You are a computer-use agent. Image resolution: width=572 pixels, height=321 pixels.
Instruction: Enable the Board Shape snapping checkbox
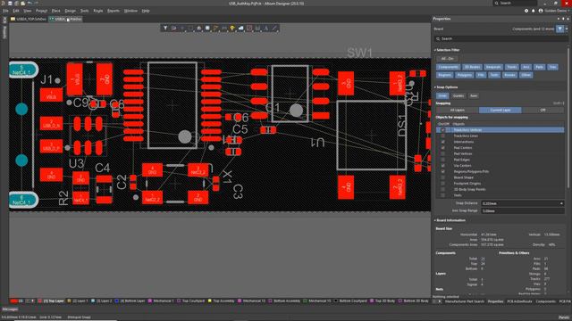(443, 177)
